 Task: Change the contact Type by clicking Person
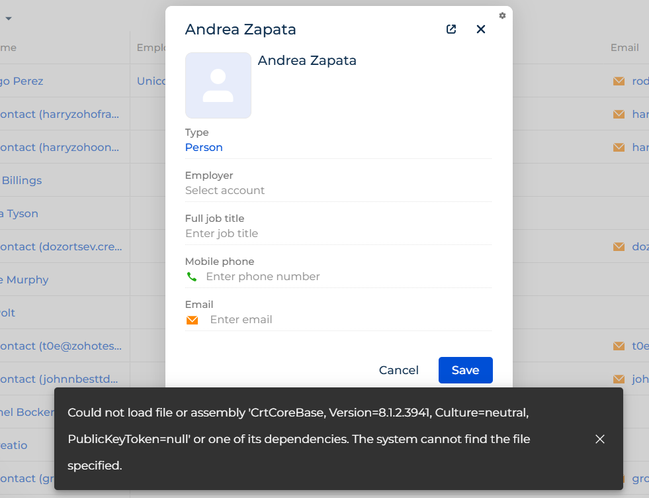[x=203, y=147]
